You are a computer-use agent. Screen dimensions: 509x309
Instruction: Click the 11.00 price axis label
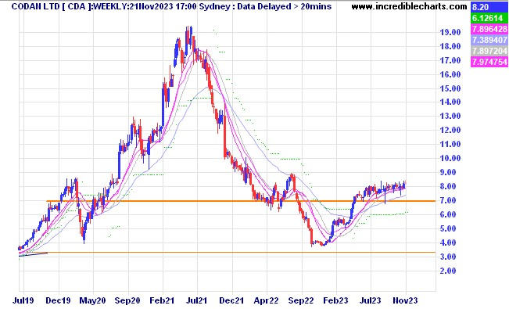click(450, 144)
